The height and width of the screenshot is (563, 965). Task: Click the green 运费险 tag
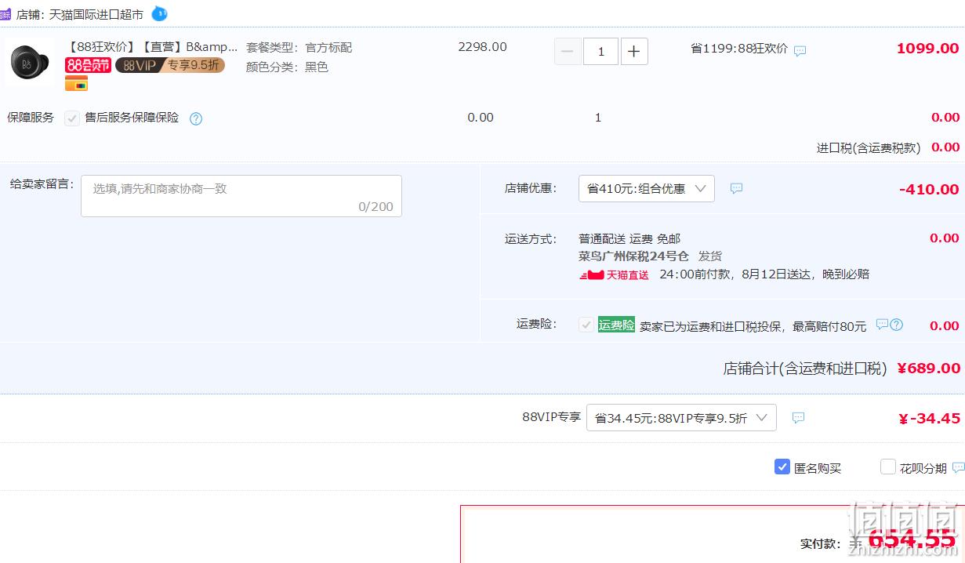click(616, 325)
